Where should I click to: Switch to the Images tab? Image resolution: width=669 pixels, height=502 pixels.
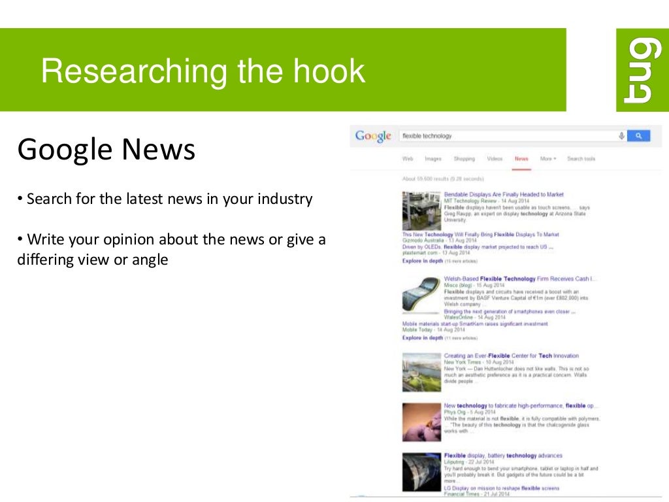(433, 159)
